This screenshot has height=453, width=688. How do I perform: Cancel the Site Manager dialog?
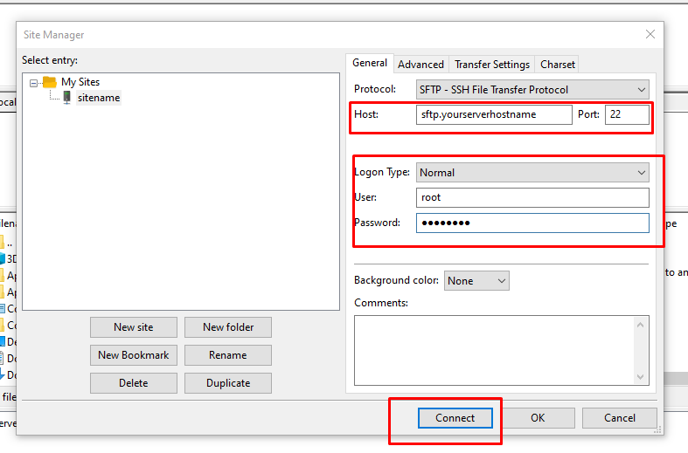[620, 418]
